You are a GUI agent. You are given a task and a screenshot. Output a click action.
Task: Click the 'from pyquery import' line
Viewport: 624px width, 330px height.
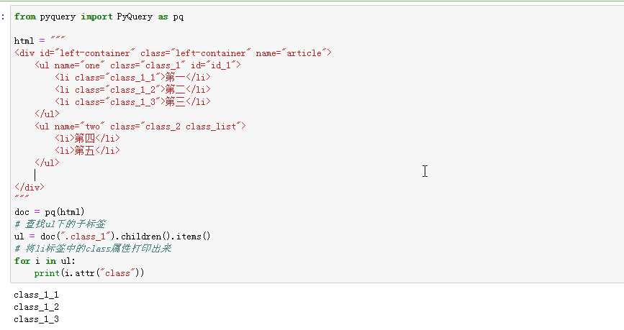coord(99,17)
